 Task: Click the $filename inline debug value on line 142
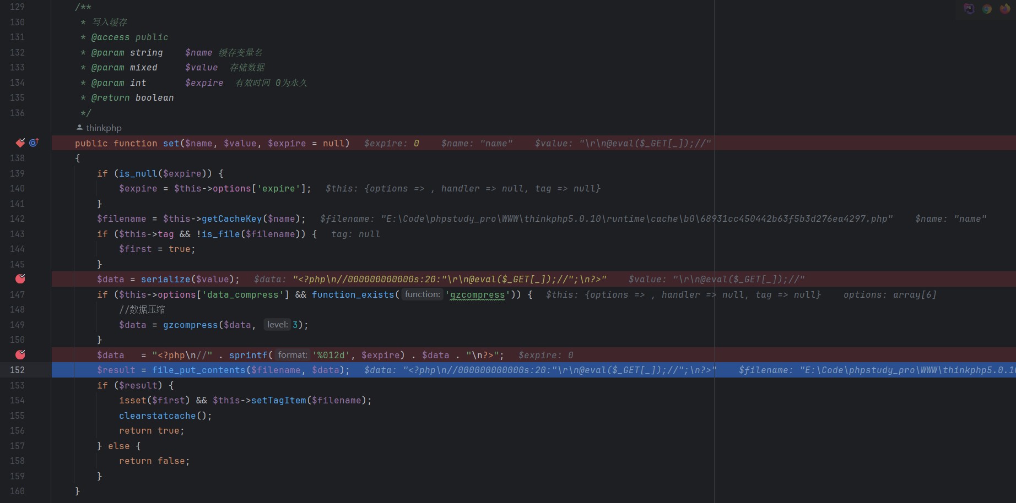click(x=606, y=218)
